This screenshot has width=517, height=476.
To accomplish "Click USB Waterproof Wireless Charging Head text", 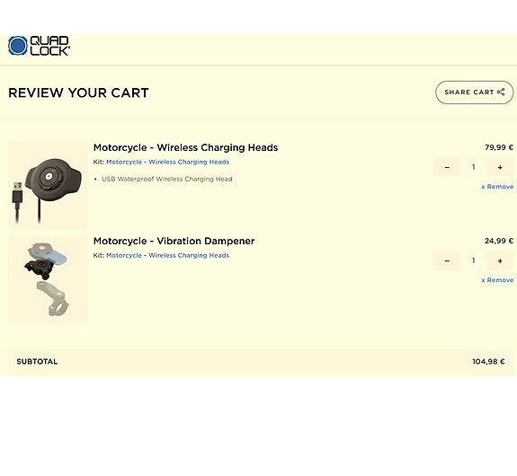I will tap(167, 179).
